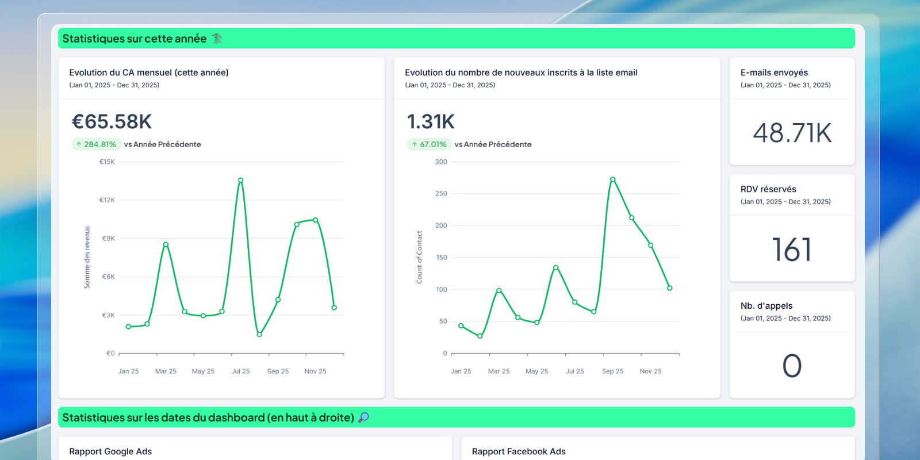920x460 pixels.
Task: Select the September peak point on the email inscrits chart
Action: click(612, 179)
